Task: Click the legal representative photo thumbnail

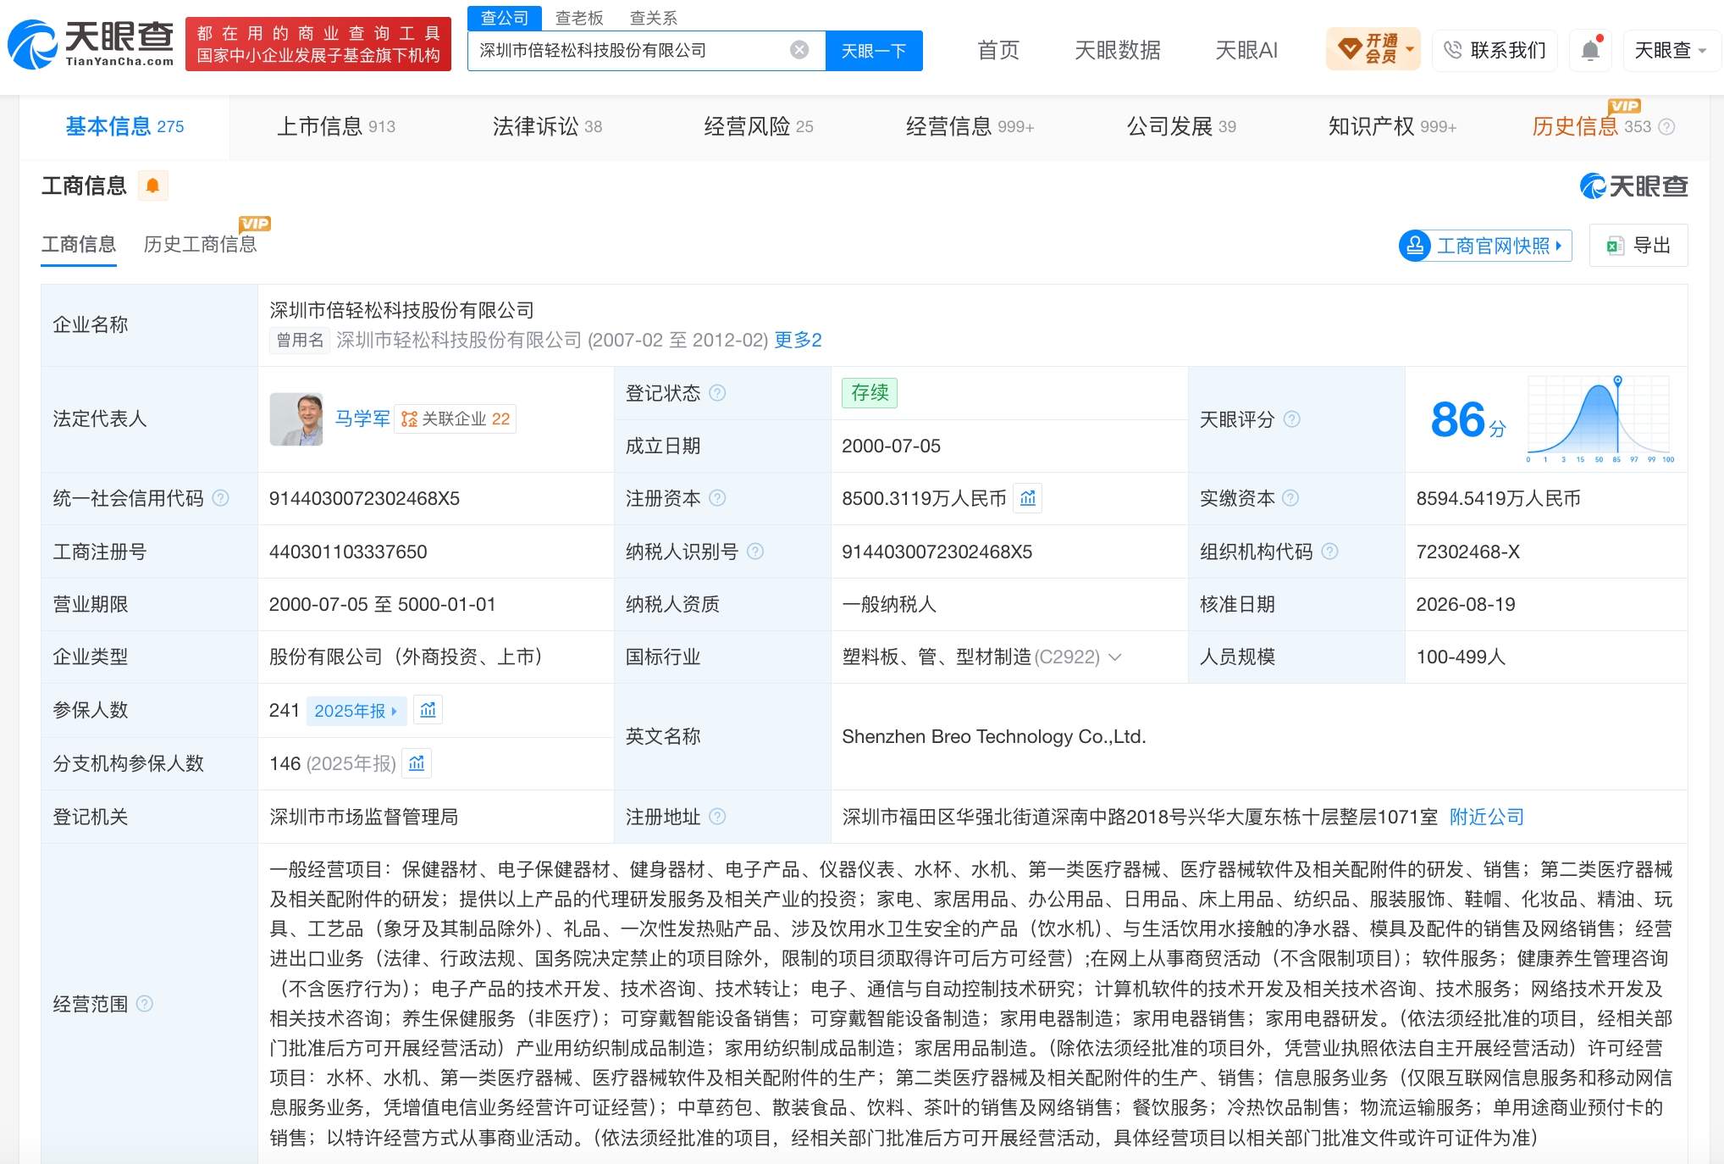Action: 296,418
